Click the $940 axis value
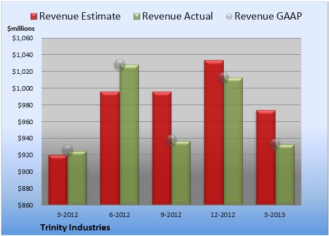The image size is (329, 236). pos(25,139)
